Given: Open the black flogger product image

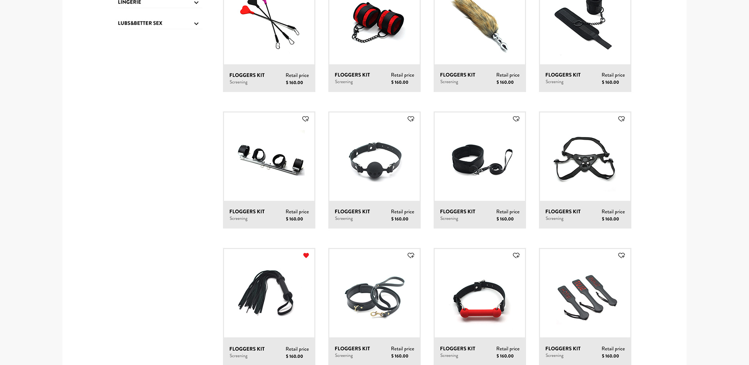Looking at the screenshot, I should click(x=269, y=293).
